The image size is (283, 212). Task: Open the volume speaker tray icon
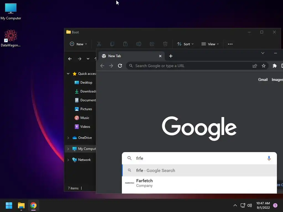click(x=250, y=205)
